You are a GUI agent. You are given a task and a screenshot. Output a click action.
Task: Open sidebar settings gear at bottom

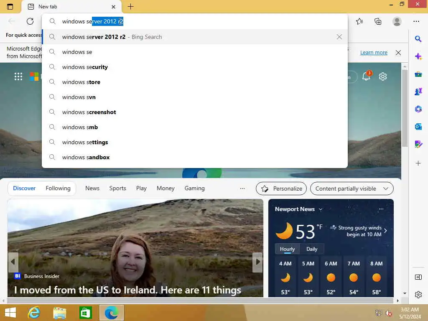point(418,295)
